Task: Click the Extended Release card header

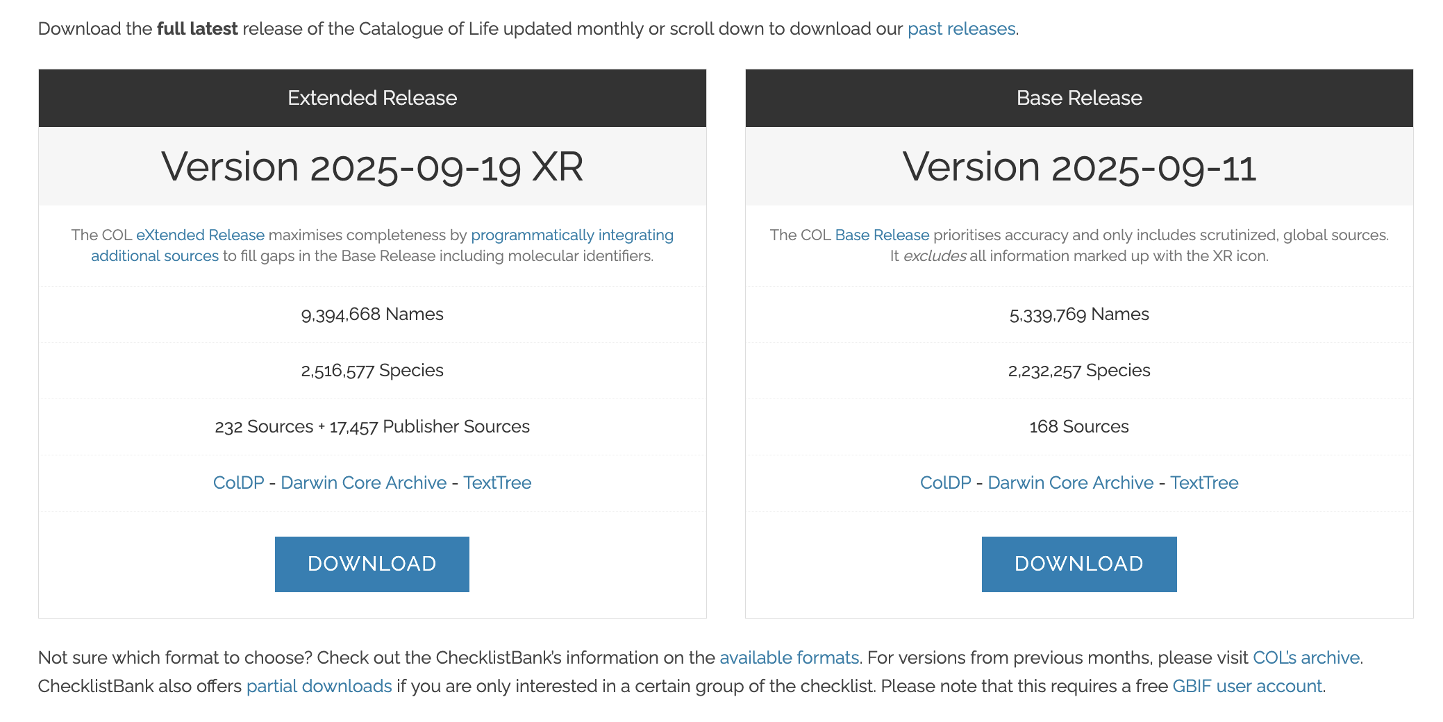Action: point(372,98)
